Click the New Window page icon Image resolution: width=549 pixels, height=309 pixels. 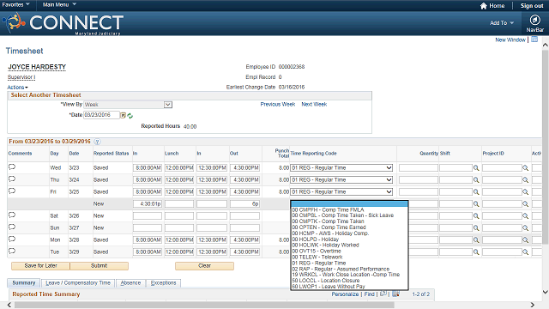click(534, 39)
